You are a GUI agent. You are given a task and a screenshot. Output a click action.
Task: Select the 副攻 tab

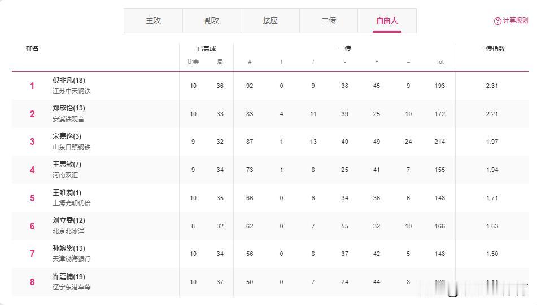pos(212,21)
